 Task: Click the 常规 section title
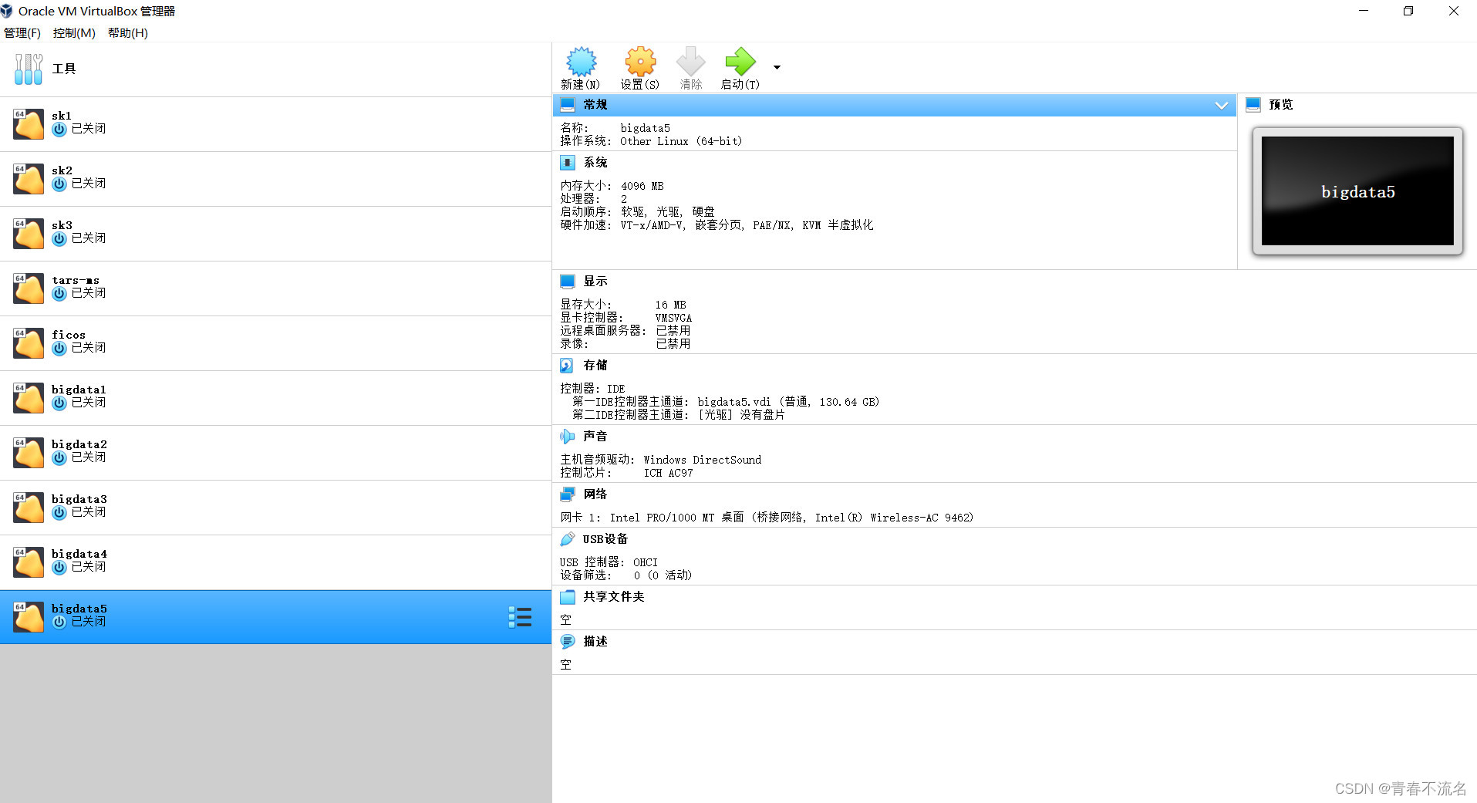(x=595, y=105)
